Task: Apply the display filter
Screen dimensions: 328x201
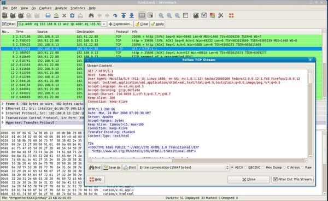Action: tap(157, 24)
